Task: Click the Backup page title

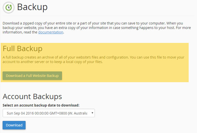Action: click(x=32, y=7)
